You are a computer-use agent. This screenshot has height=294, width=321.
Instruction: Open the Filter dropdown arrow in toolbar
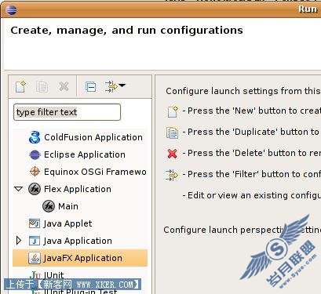(122, 85)
